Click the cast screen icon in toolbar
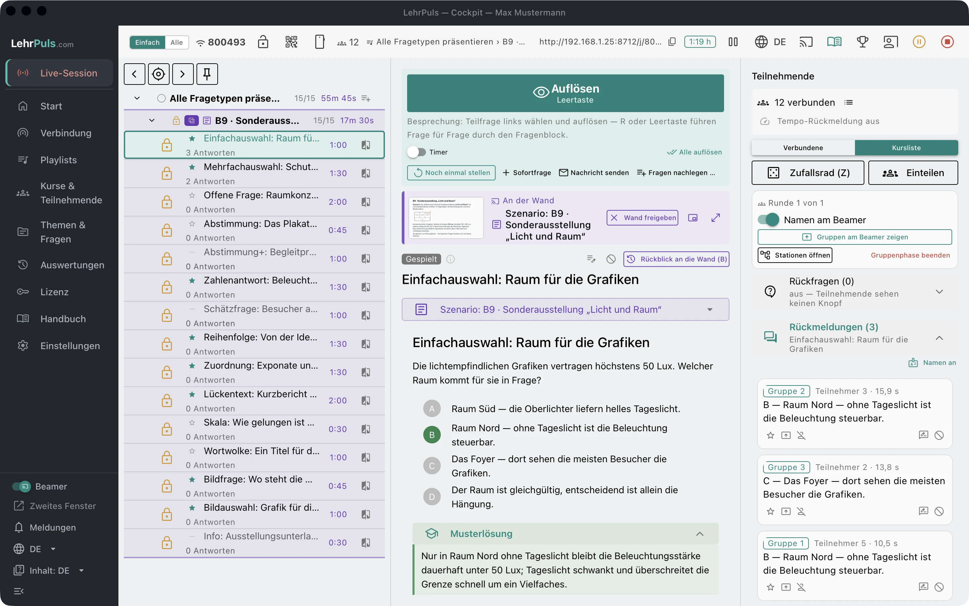The image size is (969, 606). [x=806, y=42]
